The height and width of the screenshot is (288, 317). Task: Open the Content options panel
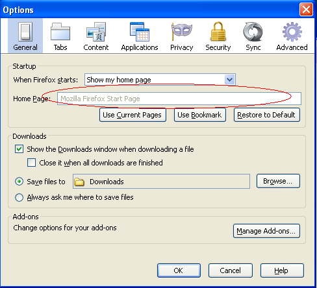pyautogui.click(x=96, y=36)
